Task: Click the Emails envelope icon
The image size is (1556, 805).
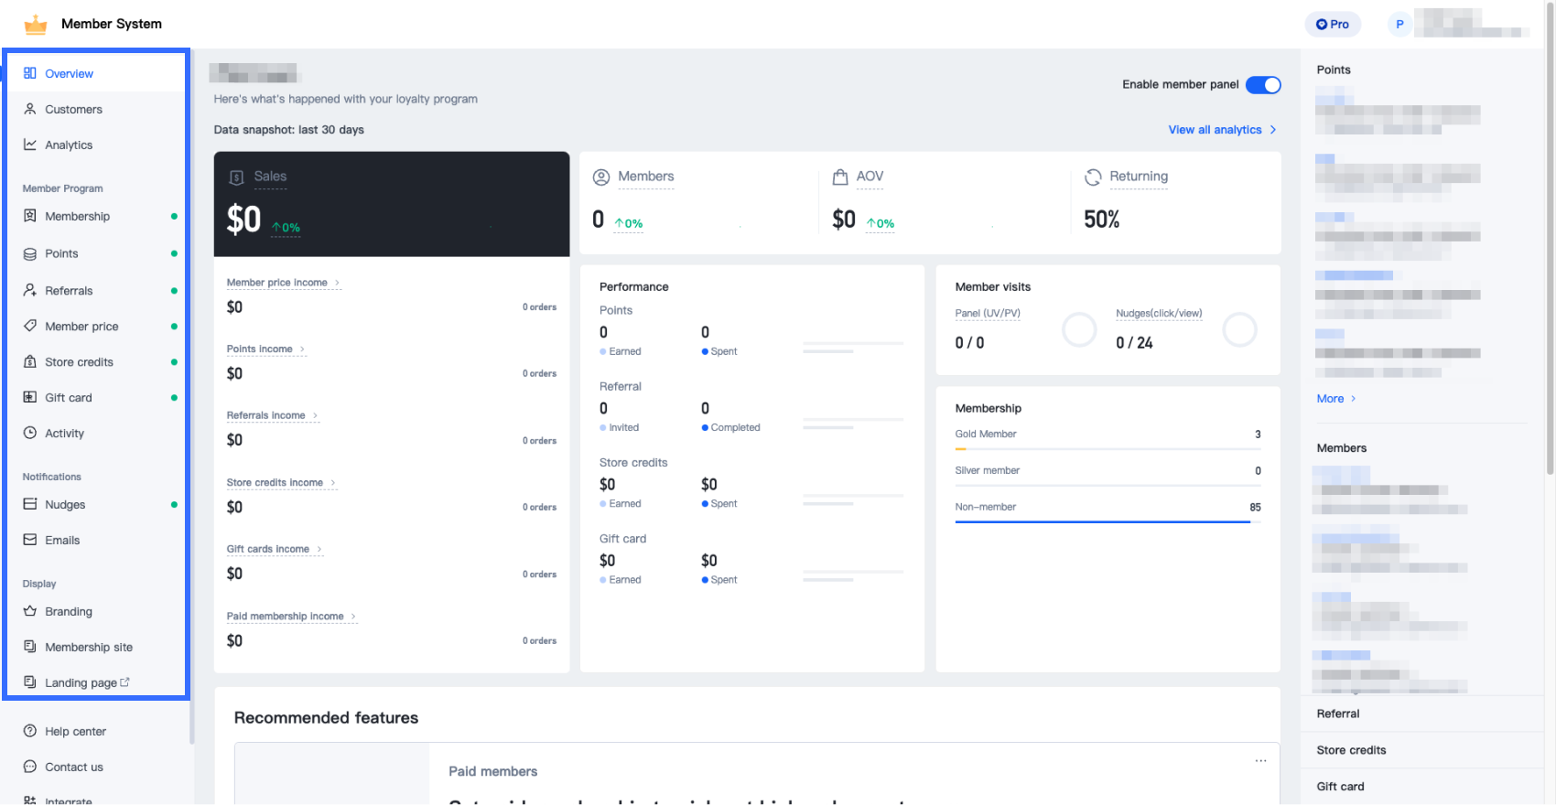Action: (x=30, y=540)
